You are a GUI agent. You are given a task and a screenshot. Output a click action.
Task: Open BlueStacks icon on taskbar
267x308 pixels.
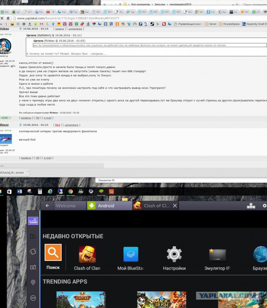tap(101, 191)
